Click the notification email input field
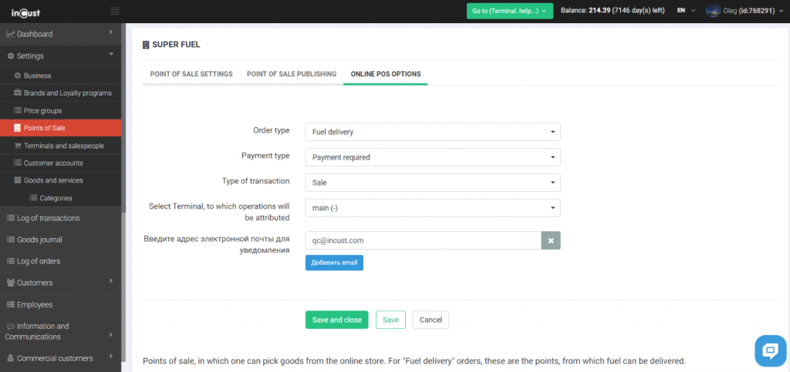This screenshot has width=790, height=372. pyautogui.click(x=423, y=240)
